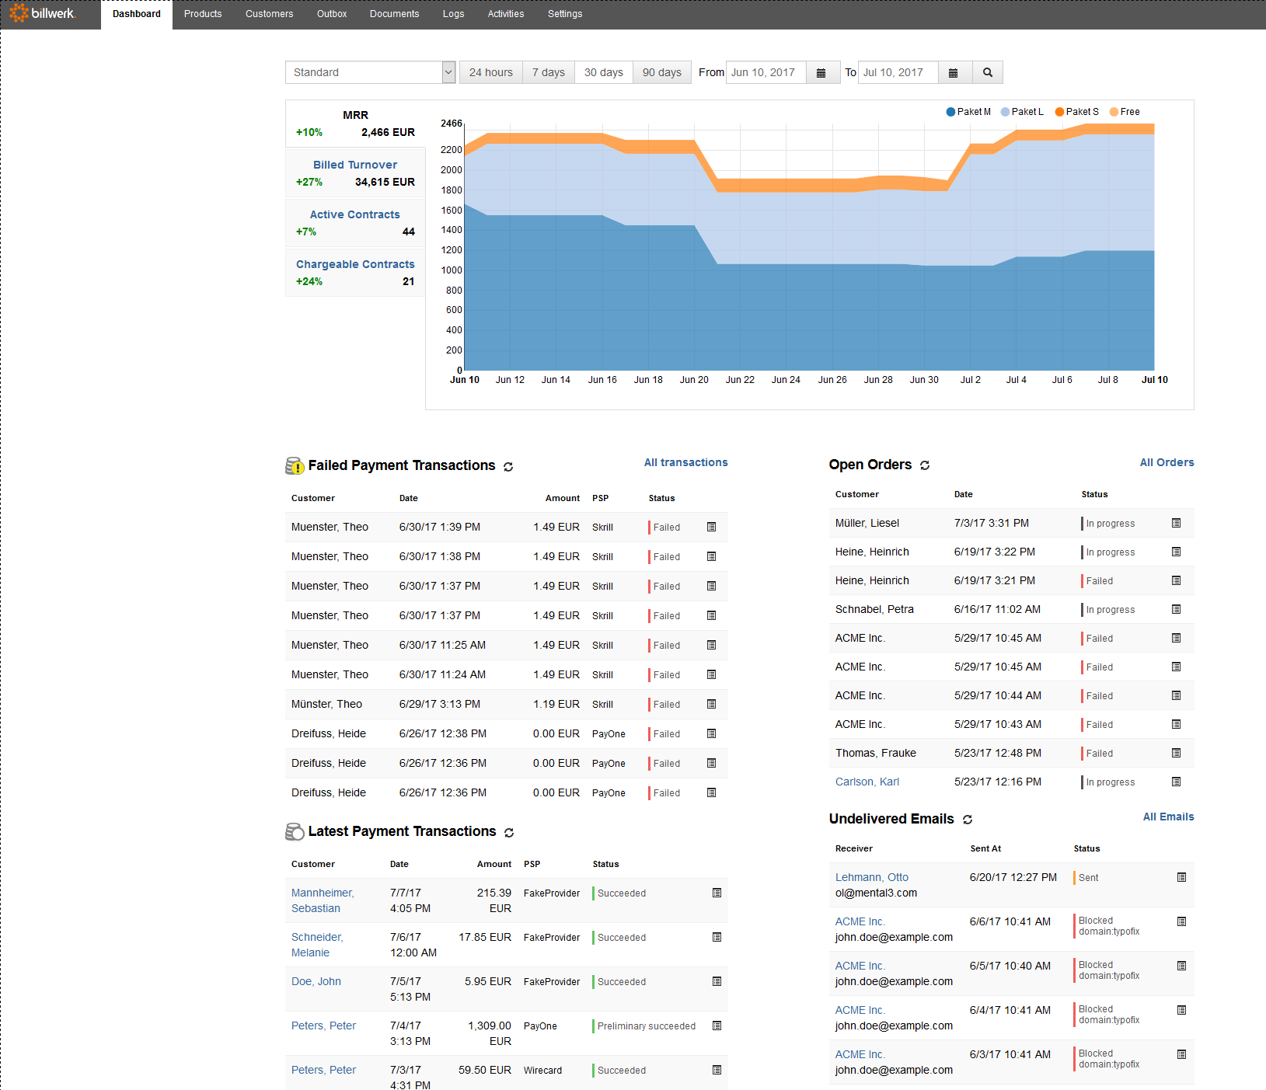
Task: Open details icon for Schnabel, Petra order
Action: point(1176,609)
